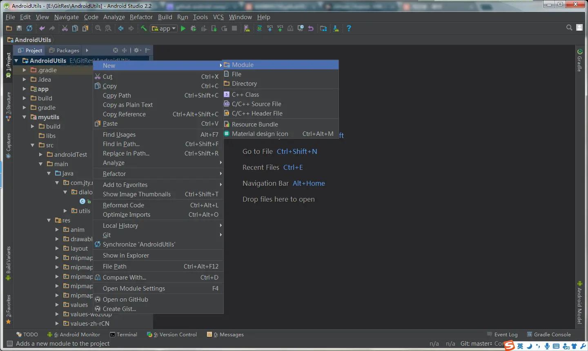
Task: Expand the .gradle folder
Action: (x=24, y=70)
